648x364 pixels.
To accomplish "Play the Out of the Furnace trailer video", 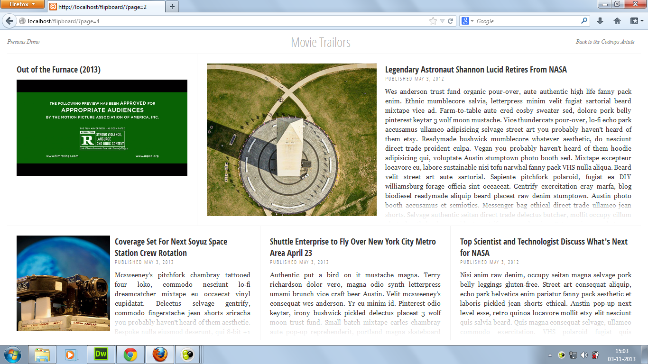I will pyautogui.click(x=102, y=127).
